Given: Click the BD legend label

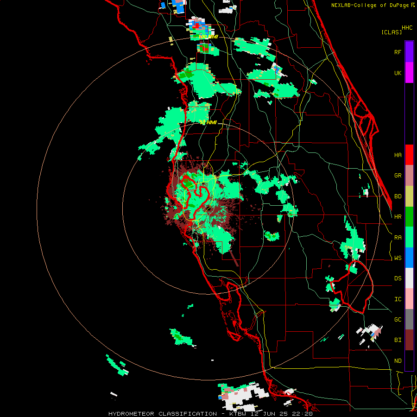Looking at the screenshot, I should (x=398, y=196).
